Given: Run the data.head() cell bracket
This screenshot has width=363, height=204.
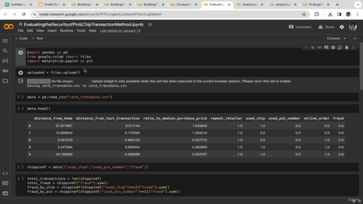Looking at the screenshot, I should 20,108.
